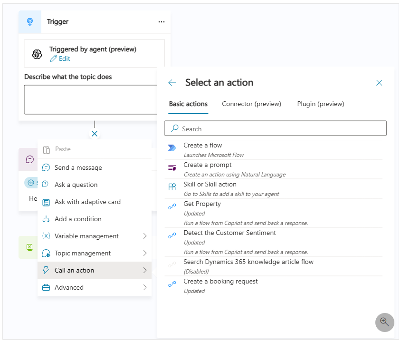The width and height of the screenshot is (401, 342).
Task: Close the Select an action panel
Action: click(379, 83)
